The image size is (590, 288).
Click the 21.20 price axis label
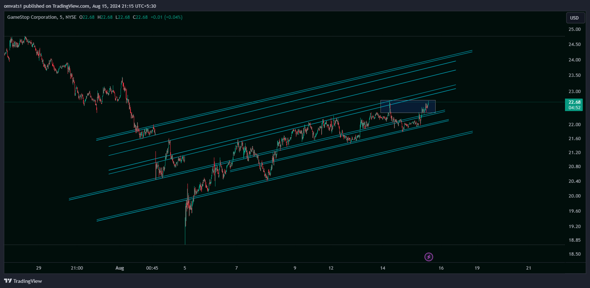575,153
